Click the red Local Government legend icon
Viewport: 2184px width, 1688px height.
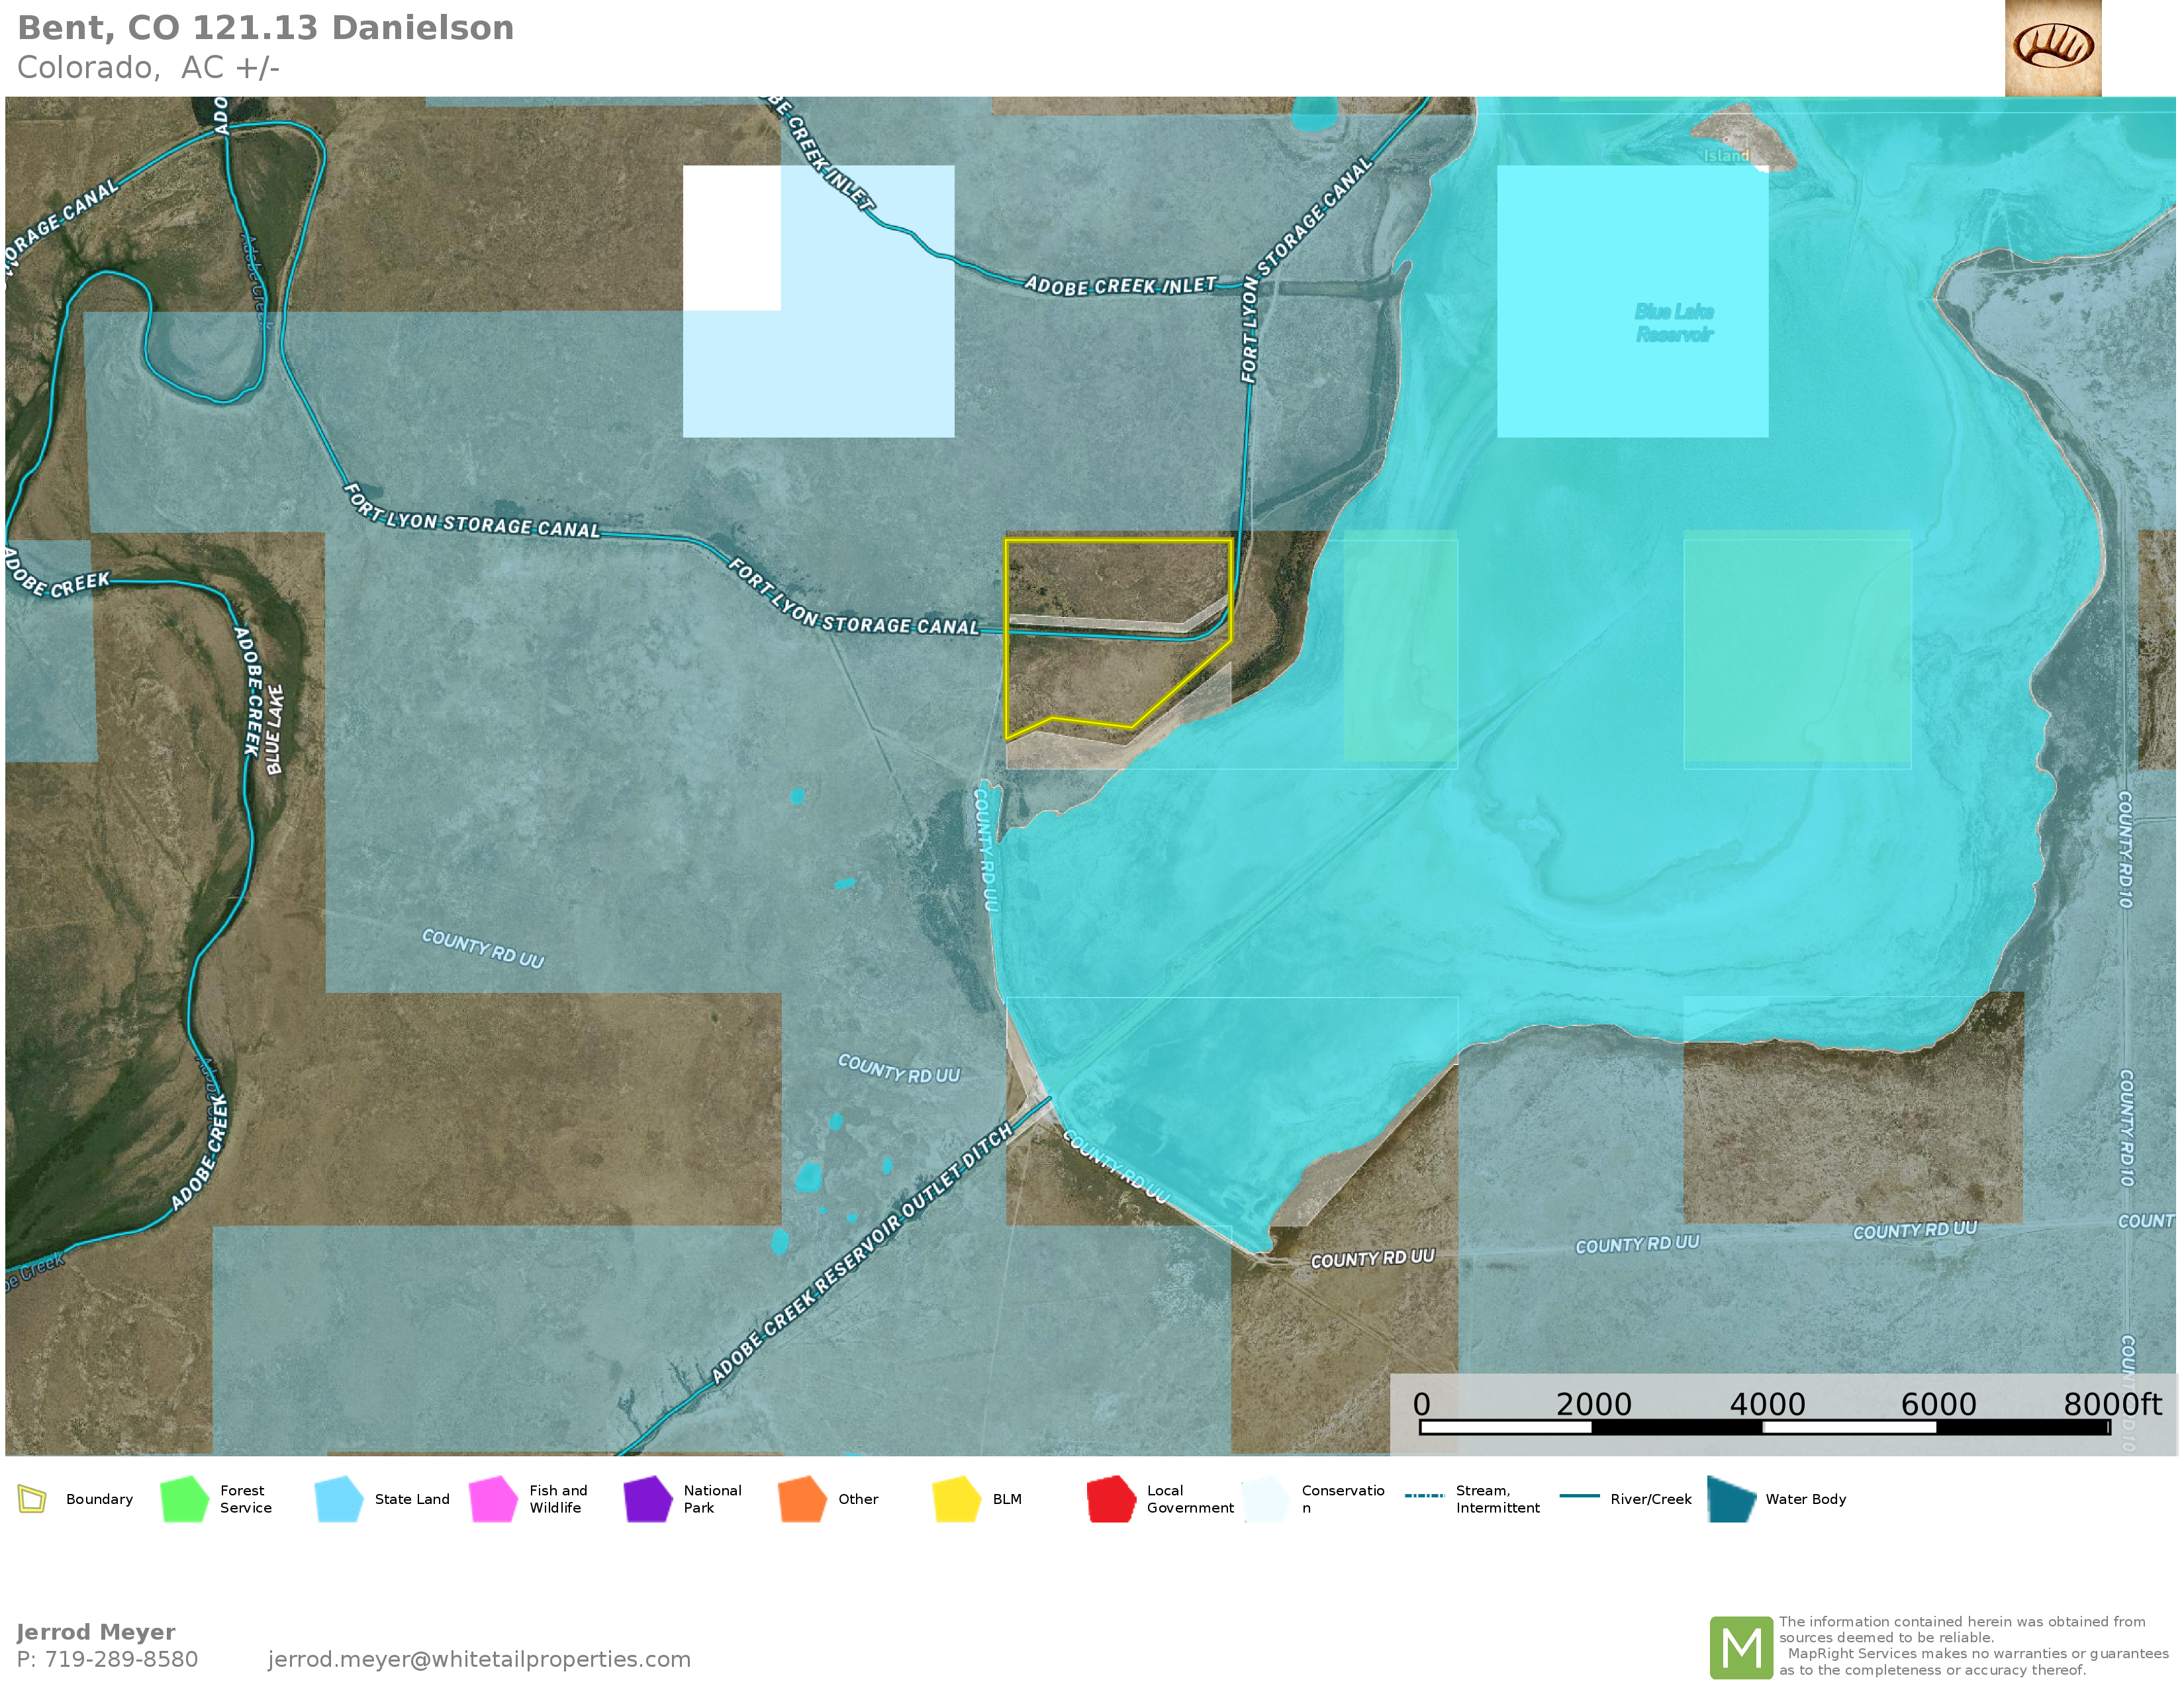point(1111,1499)
